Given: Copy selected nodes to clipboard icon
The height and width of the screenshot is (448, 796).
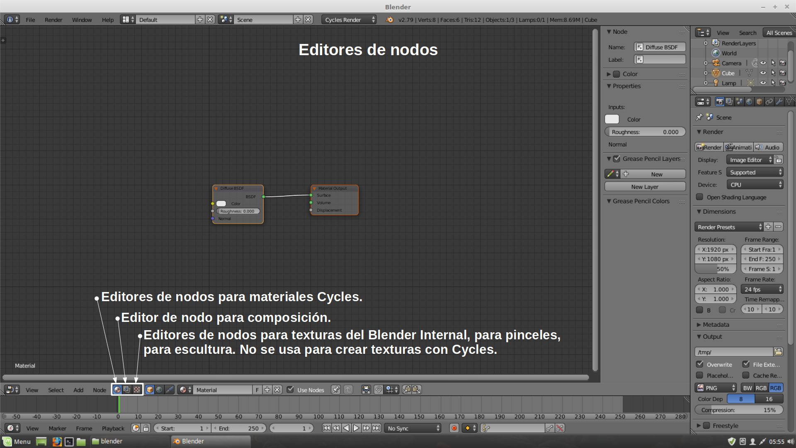Looking at the screenshot, I should click(x=407, y=390).
